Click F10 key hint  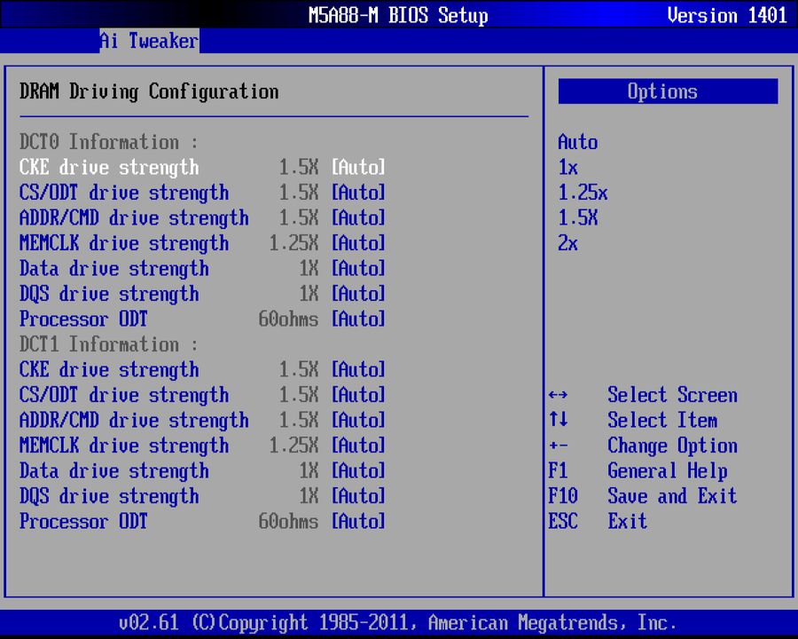pyautogui.click(x=563, y=496)
